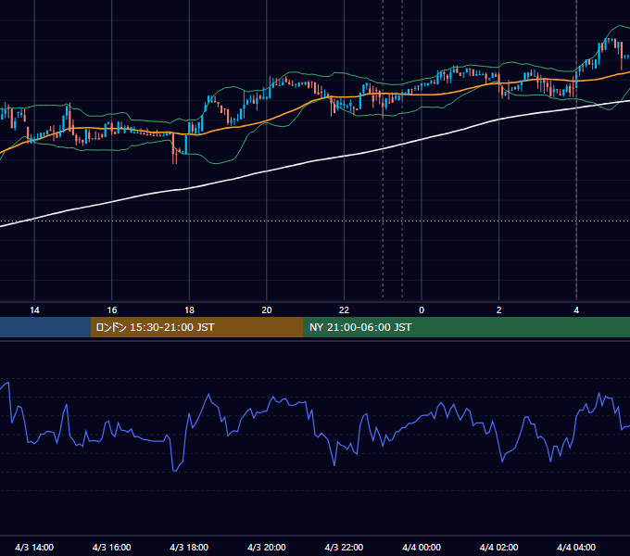The width and height of the screenshot is (630, 556).
Task: Click the 4/4 02:00 label on indicator axis
Action: coord(498,547)
